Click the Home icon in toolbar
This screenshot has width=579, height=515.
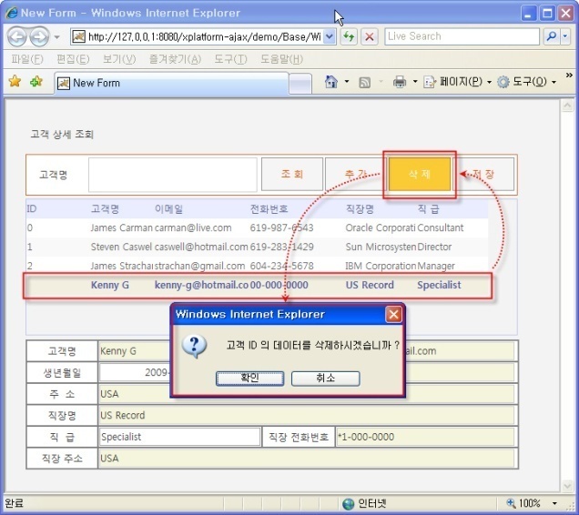tap(332, 82)
